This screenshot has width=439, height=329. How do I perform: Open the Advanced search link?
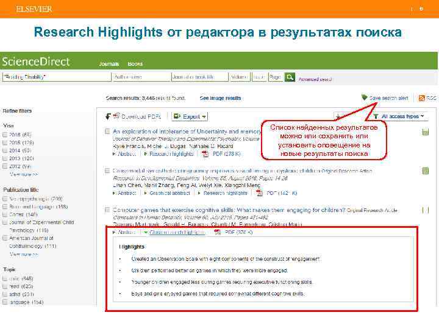pos(315,79)
